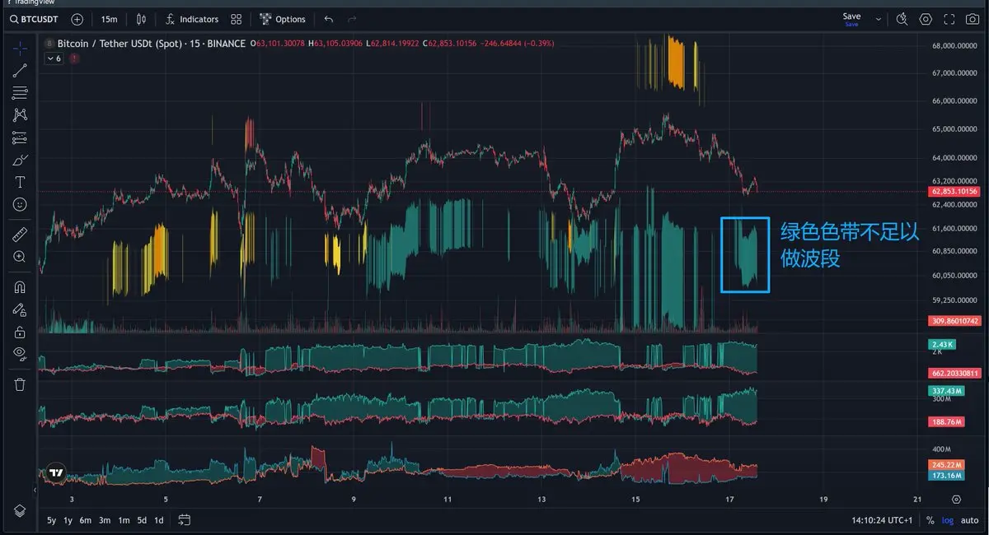The width and height of the screenshot is (989, 535).
Task: Toggle hide all drawings eye icon
Action: pyautogui.click(x=20, y=354)
